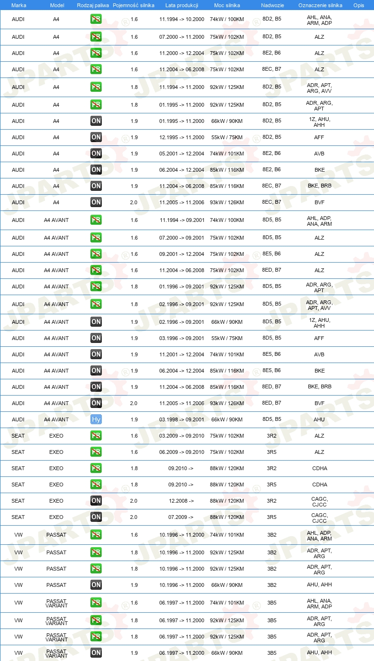Select ON icon in A4 Avant 8E5, B6 BKE row
The height and width of the screenshot is (661, 374).
point(96,371)
